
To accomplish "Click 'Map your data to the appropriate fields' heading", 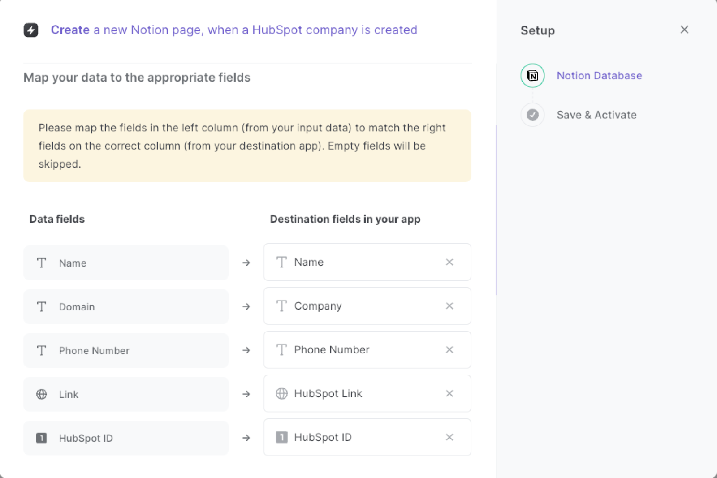I will [x=137, y=78].
